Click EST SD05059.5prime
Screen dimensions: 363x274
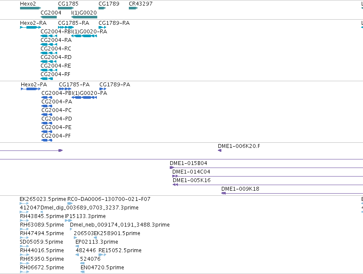(41, 242)
